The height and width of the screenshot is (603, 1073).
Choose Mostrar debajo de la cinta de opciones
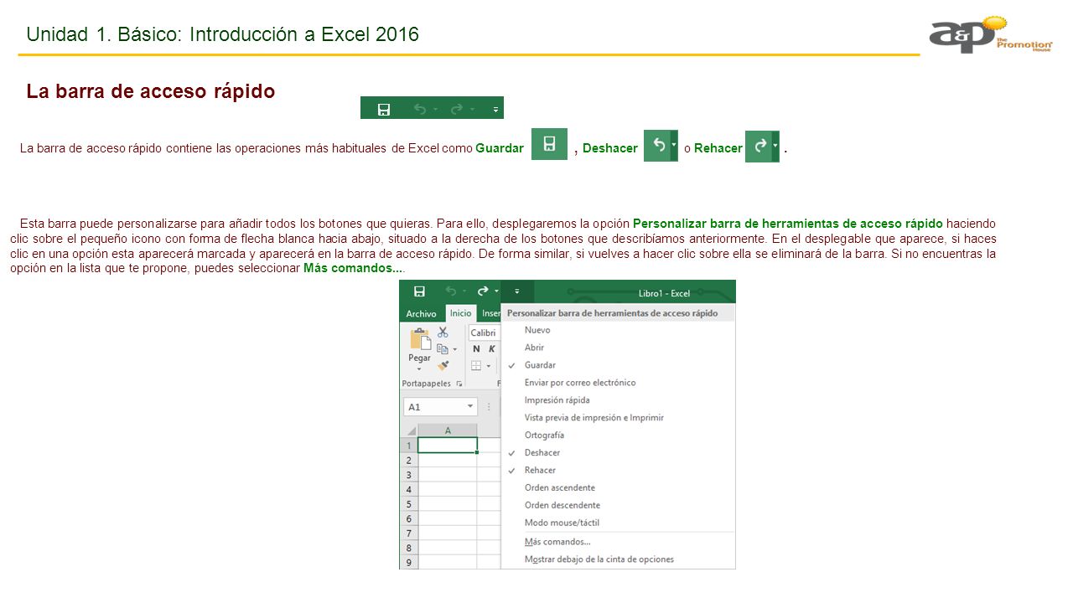(x=618, y=559)
